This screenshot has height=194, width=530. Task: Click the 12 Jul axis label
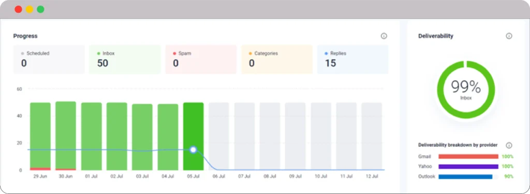(372, 176)
